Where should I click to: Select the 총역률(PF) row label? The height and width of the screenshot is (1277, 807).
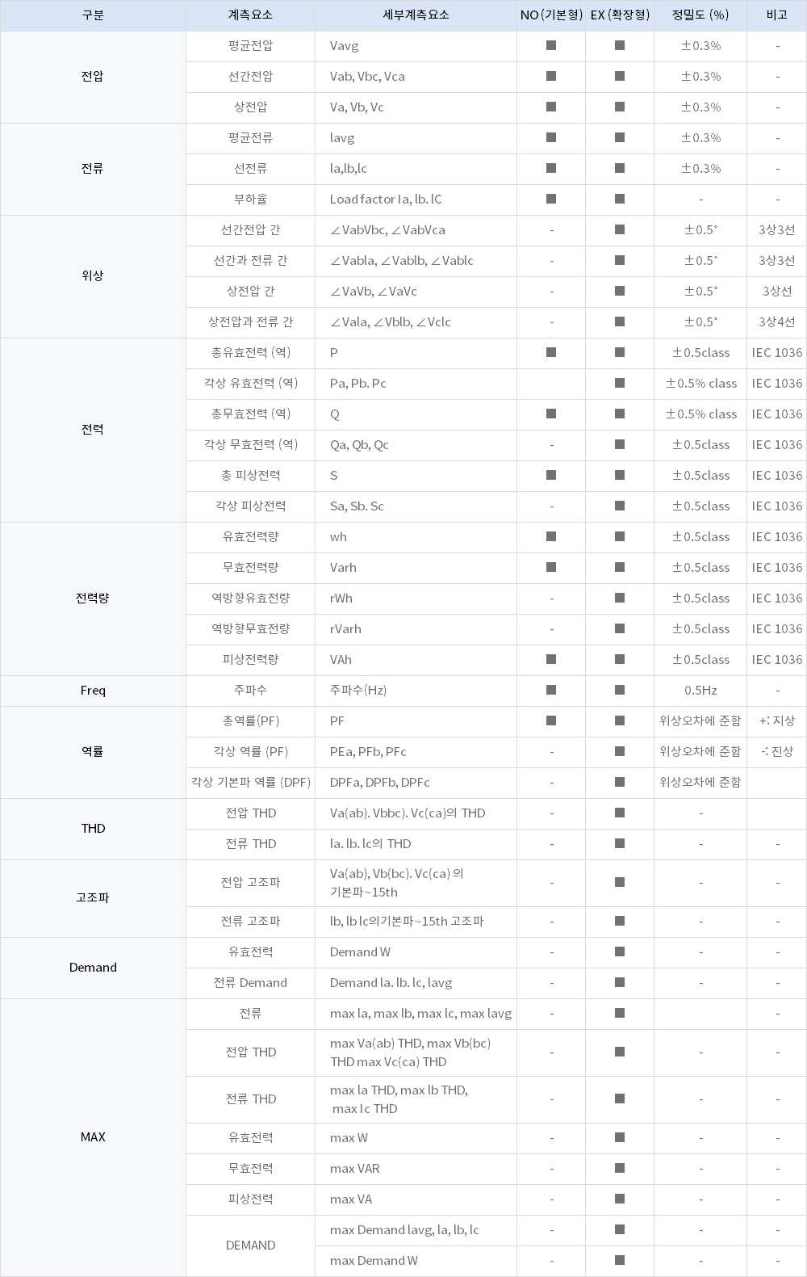pos(250,721)
